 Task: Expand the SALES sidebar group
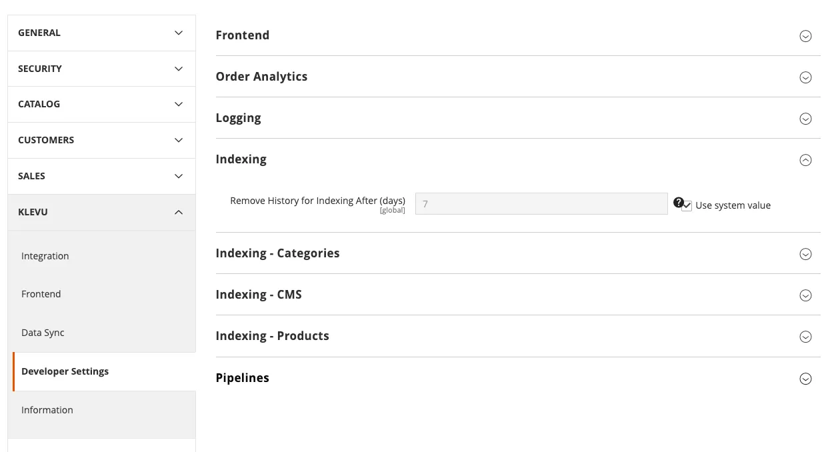(101, 176)
